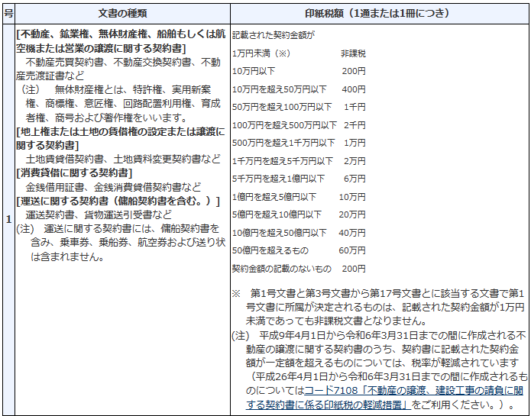The height and width of the screenshot is (416, 531).
Task: Click the 10万円以下 bracket text
Action: (254, 71)
